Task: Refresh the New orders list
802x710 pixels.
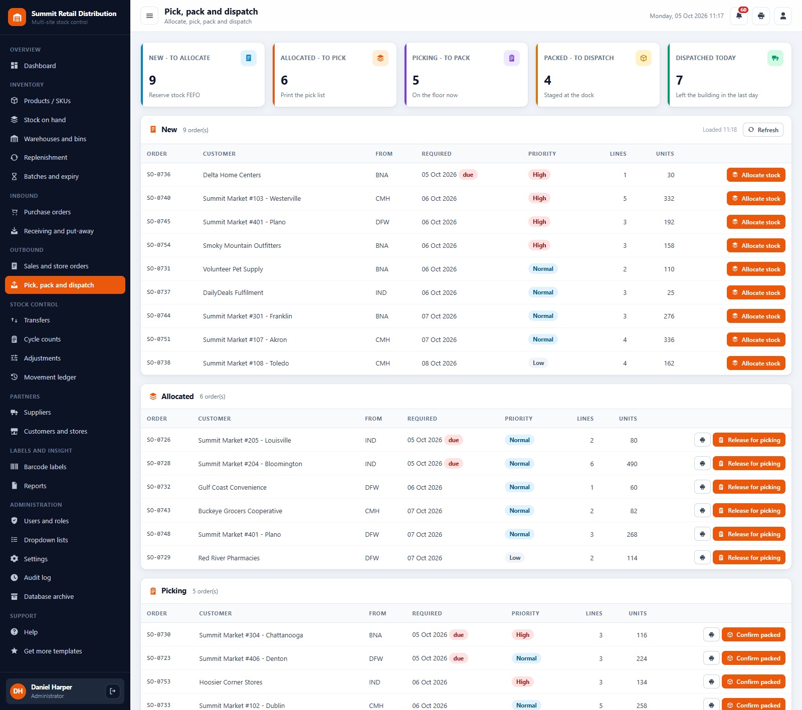Action: (x=763, y=130)
